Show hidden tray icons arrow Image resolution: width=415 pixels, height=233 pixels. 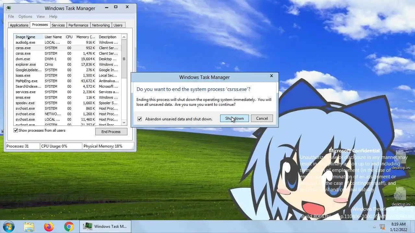point(374,227)
